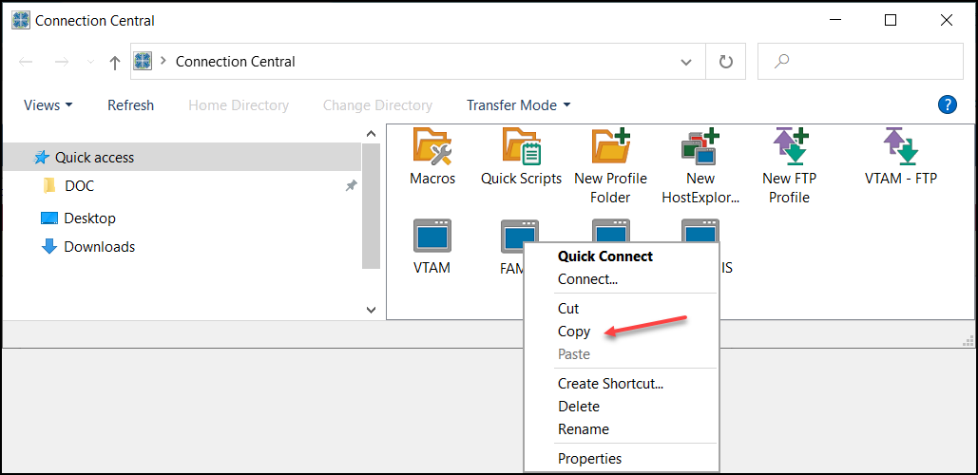The image size is (978, 475).
Task: Open the recent locations chevron
Action: tap(90, 62)
